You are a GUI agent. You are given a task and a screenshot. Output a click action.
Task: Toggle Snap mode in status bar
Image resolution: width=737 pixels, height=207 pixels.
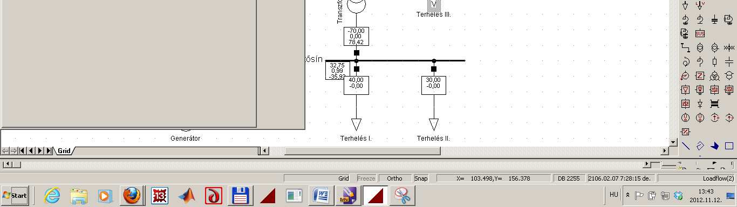pos(420,178)
